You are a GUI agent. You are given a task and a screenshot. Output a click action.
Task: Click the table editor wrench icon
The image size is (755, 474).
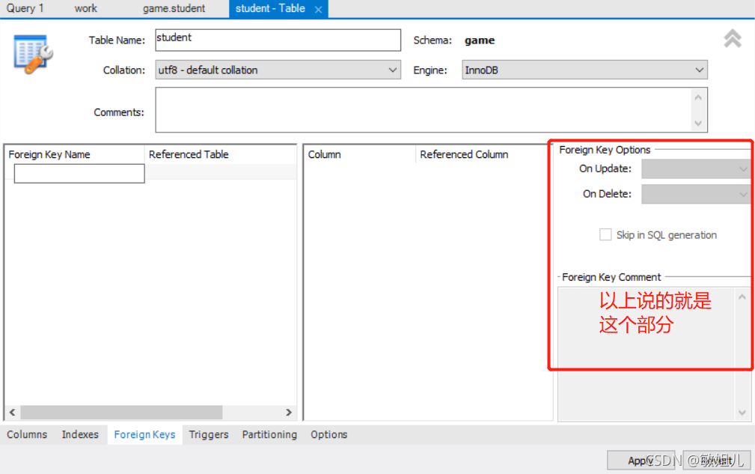(33, 54)
